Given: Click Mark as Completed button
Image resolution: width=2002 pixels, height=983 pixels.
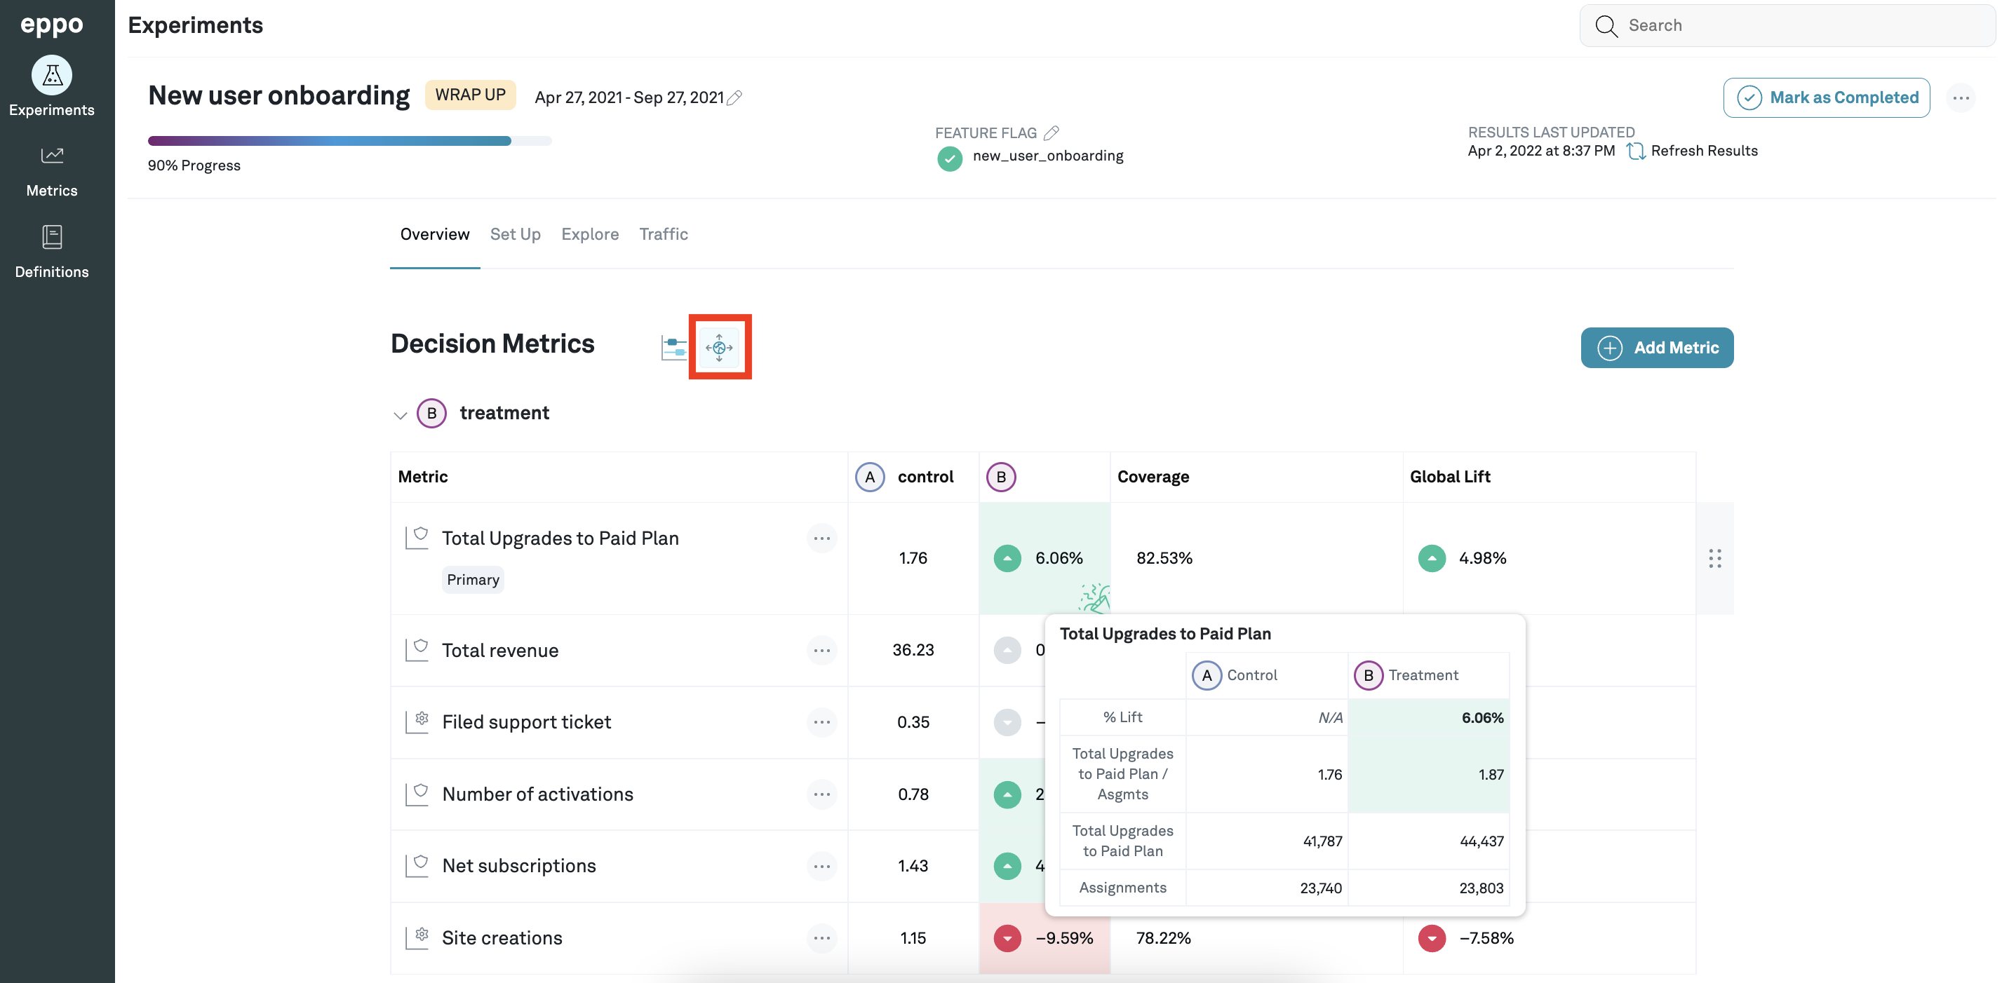Looking at the screenshot, I should pos(1827,98).
